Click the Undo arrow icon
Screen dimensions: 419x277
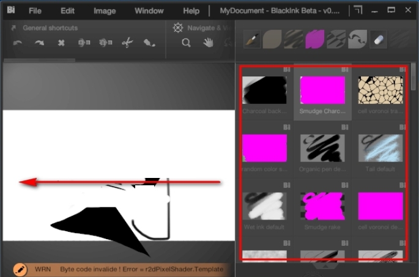(18, 43)
